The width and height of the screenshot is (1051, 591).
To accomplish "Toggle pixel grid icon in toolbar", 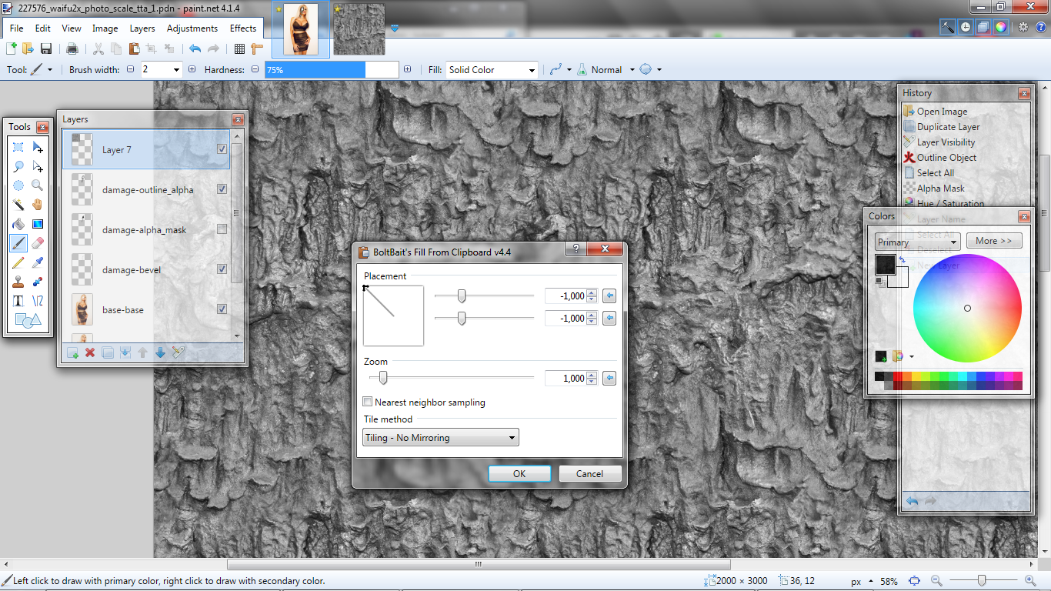I will (x=239, y=48).
